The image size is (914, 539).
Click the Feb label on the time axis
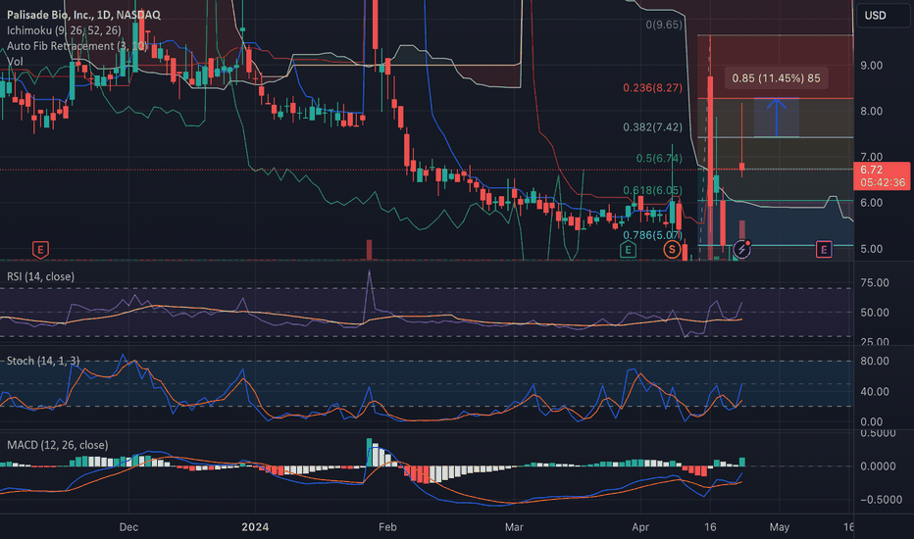pyautogui.click(x=387, y=527)
